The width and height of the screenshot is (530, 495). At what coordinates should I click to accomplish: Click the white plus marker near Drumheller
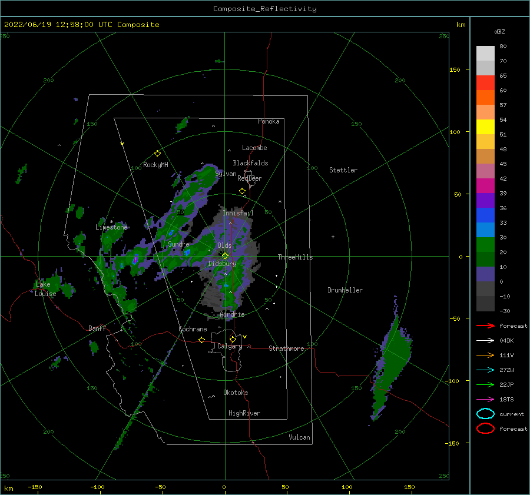(x=333, y=237)
